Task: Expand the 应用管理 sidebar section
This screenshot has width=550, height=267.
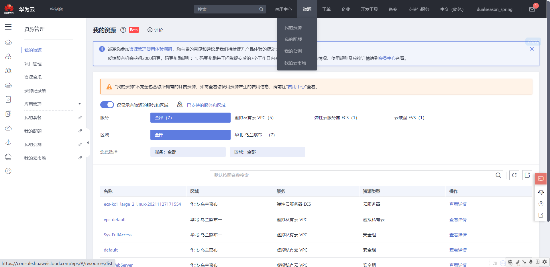Action: (x=80, y=104)
